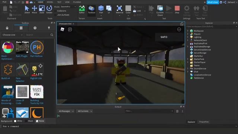Open Toolbox Recent clock tab
The height and width of the screenshot is (134, 238).
35,28
